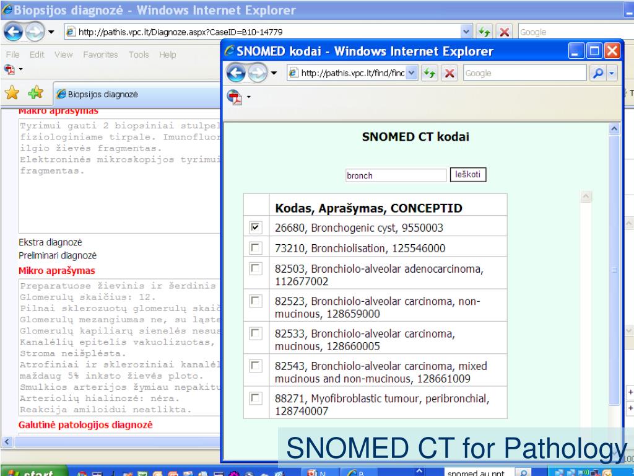Click the PDF toolbar icon in main window
Image resolution: width=634 pixels, height=476 pixels.
9,69
